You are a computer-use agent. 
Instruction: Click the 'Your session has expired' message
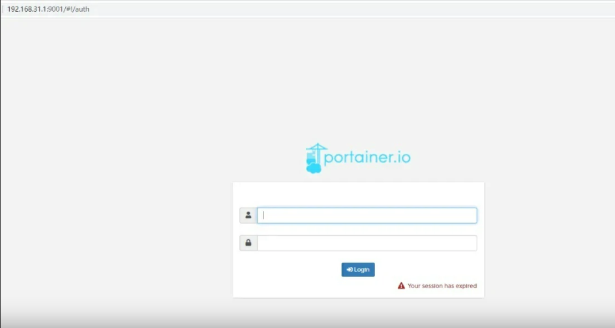442,286
